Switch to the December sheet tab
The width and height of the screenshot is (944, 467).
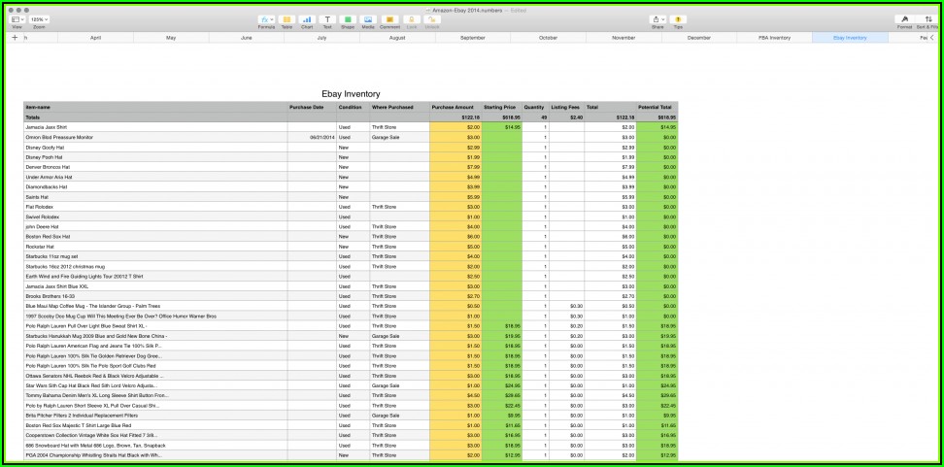(699, 37)
